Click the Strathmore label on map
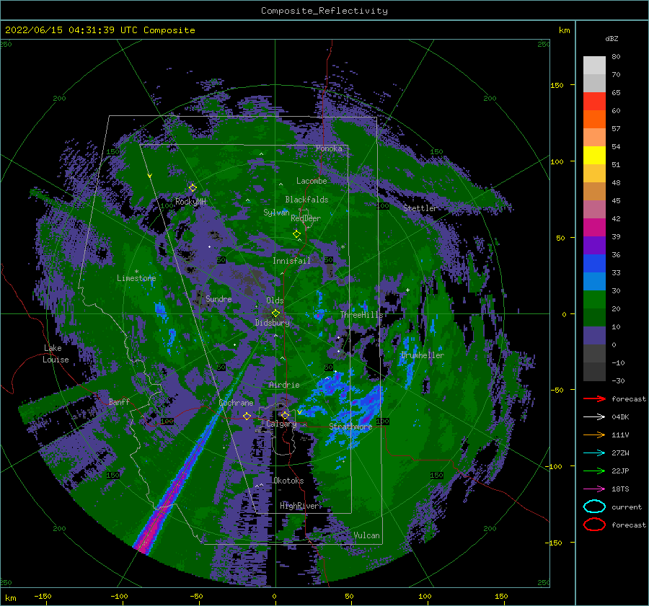Screen dimensions: 649x606 click(x=350, y=427)
